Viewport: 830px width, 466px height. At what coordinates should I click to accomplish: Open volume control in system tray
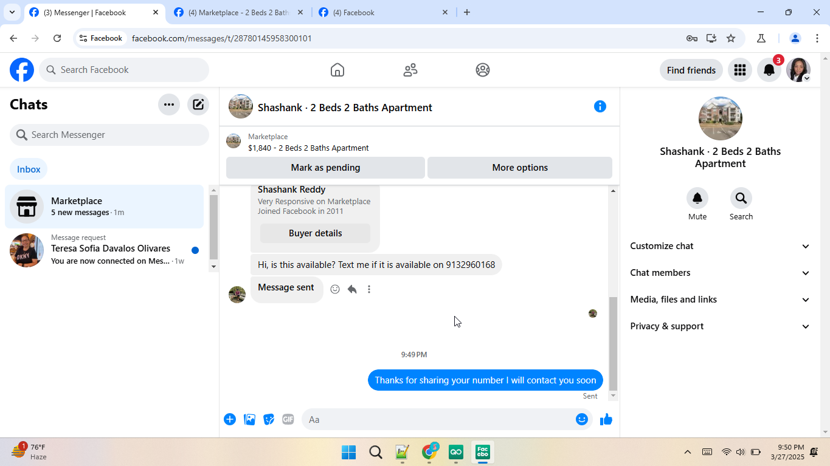(740, 452)
